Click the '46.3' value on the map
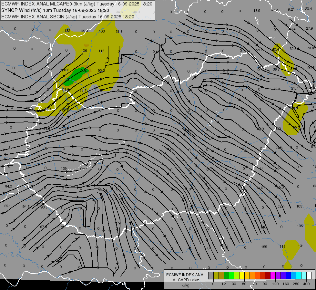316x290 pixels. click(29, 128)
